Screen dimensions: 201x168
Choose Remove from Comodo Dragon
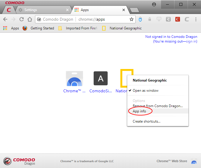click(158, 106)
